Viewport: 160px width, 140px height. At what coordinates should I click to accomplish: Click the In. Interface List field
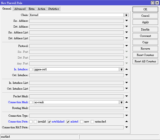(x=76, y=83)
